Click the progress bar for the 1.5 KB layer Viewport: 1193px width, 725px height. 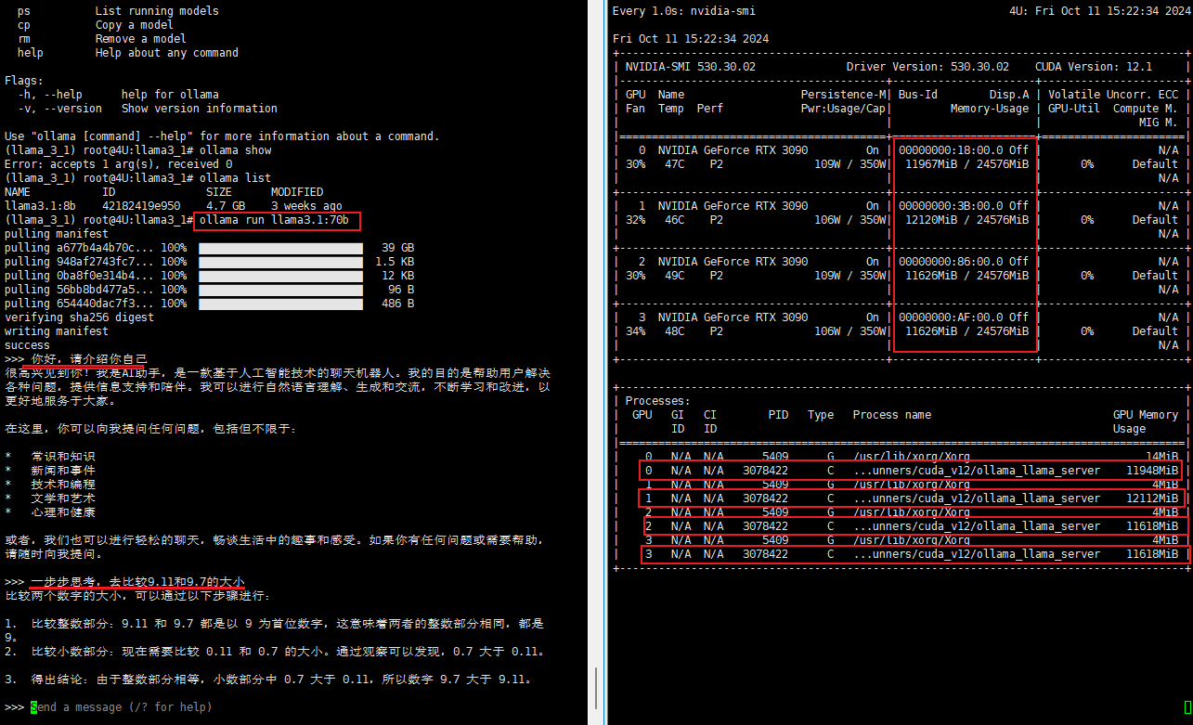tap(280, 262)
